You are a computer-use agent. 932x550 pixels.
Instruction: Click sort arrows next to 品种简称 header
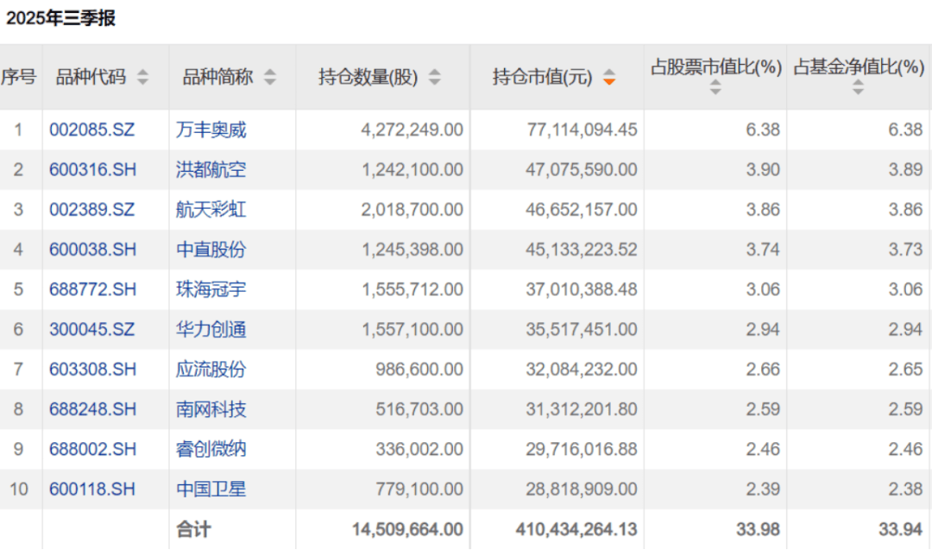pos(270,78)
